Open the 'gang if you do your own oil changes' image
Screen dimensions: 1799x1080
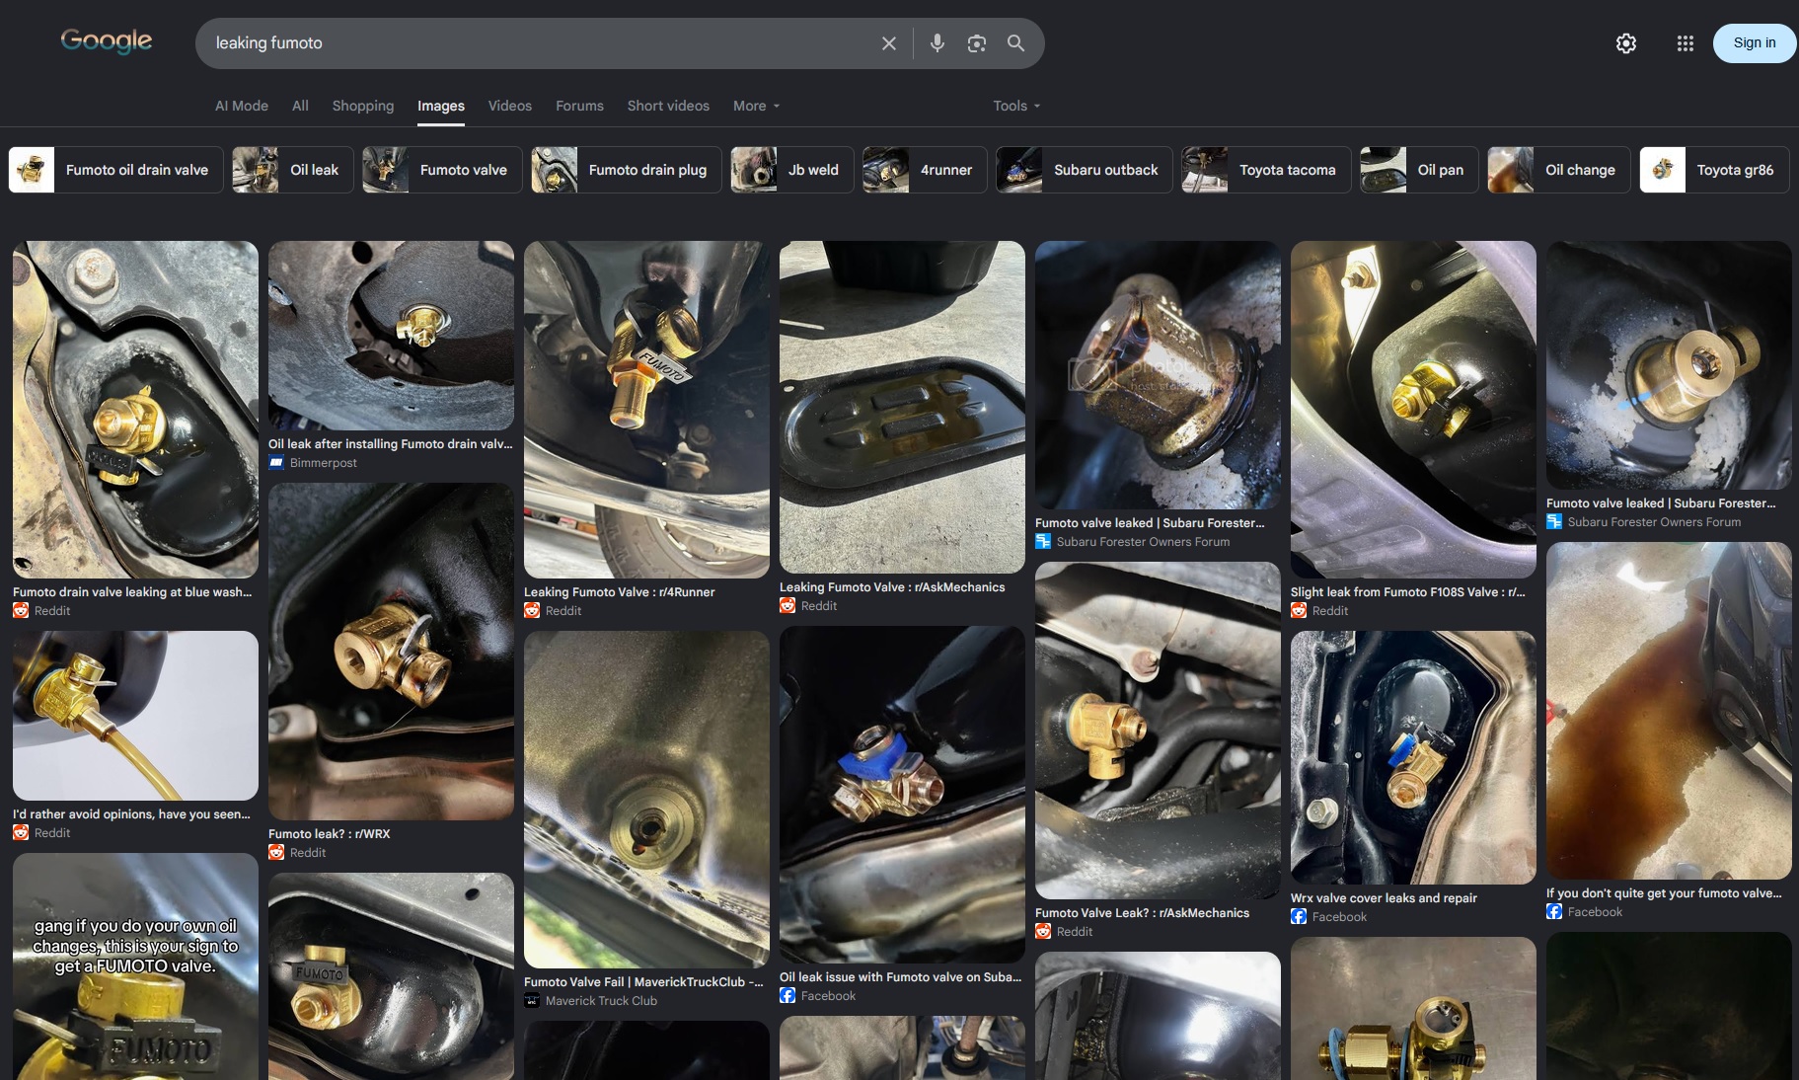[x=135, y=966]
